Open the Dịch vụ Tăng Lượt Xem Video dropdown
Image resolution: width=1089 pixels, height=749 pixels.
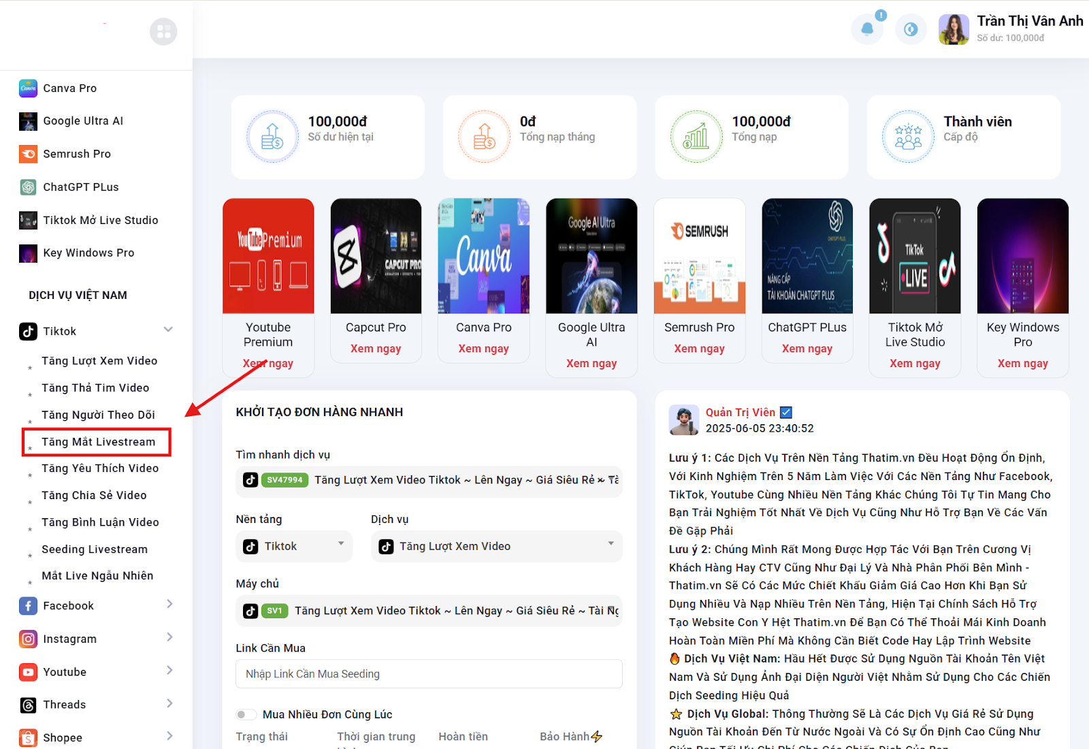pyautogui.click(x=497, y=546)
